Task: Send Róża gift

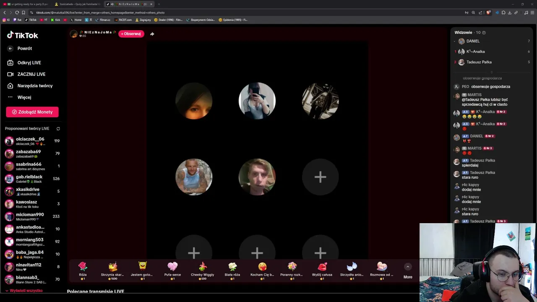Action: pyautogui.click(x=83, y=271)
